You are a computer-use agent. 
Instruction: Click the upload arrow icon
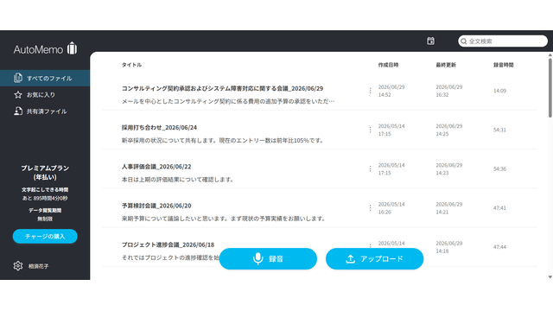click(x=350, y=259)
